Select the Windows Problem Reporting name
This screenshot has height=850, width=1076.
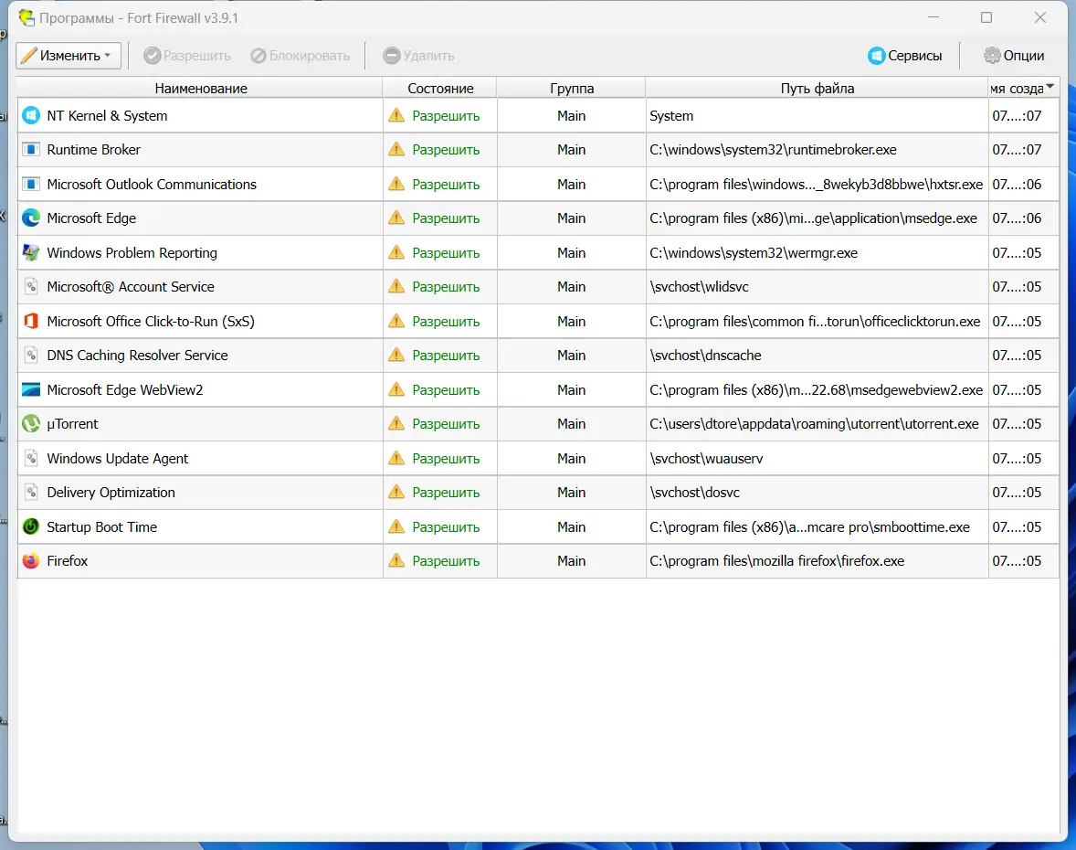(132, 252)
